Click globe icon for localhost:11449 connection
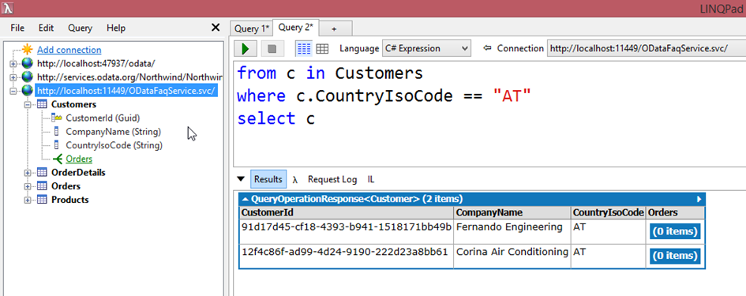This screenshot has height=296, width=746. 28,91
